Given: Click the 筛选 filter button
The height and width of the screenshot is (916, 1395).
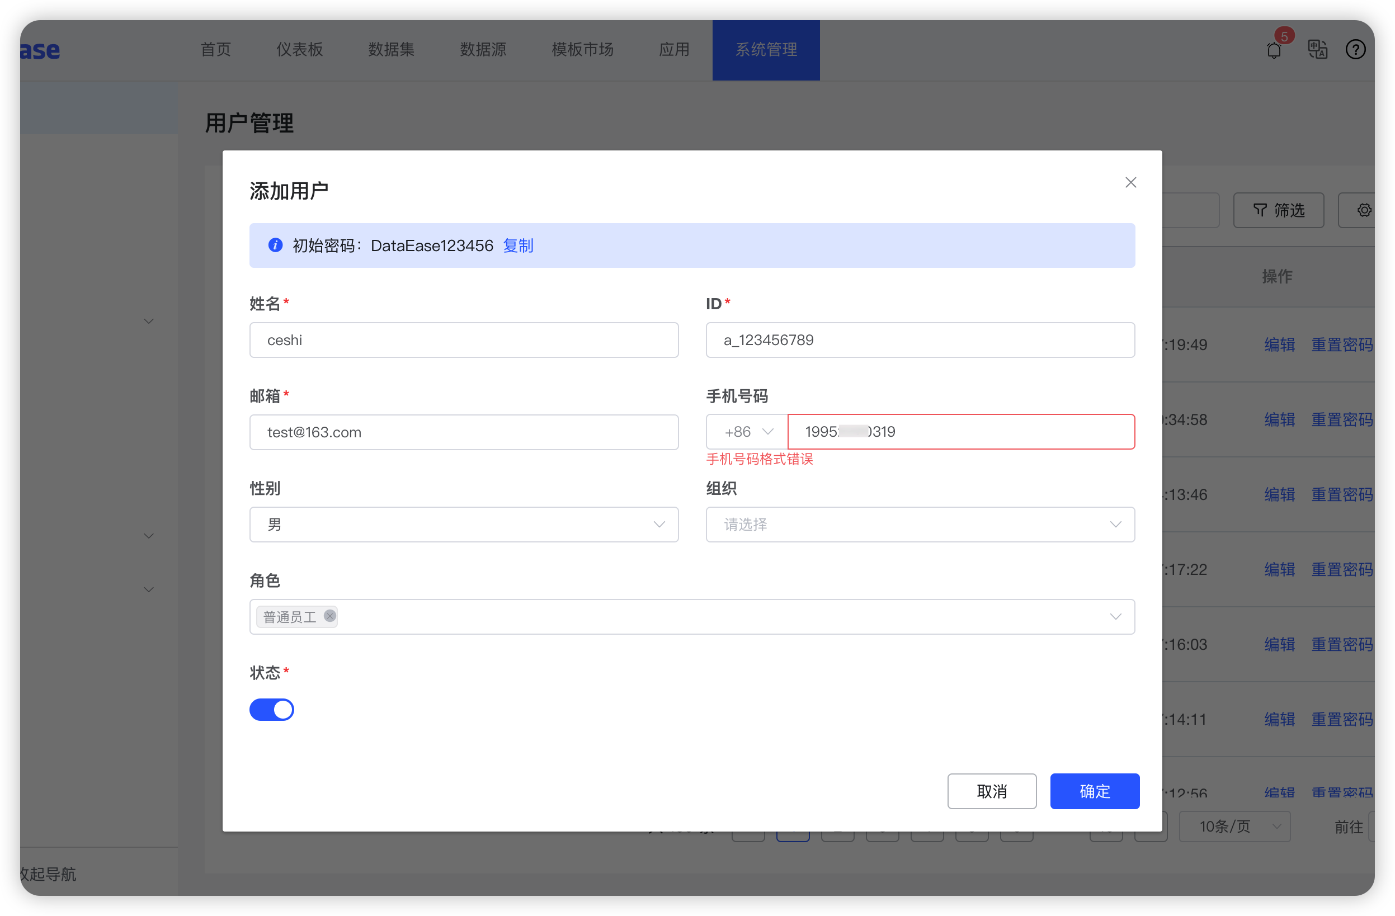Looking at the screenshot, I should tap(1278, 210).
